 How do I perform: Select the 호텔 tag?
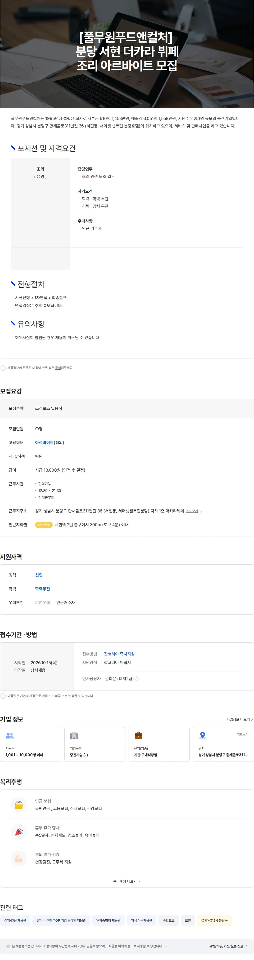pyautogui.click(x=188, y=921)
